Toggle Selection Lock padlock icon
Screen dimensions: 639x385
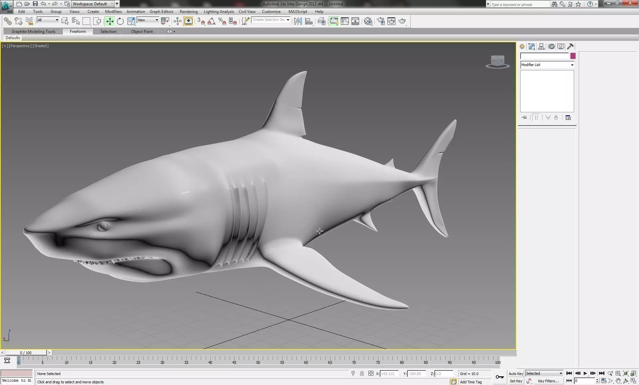[x=362, y=373]
